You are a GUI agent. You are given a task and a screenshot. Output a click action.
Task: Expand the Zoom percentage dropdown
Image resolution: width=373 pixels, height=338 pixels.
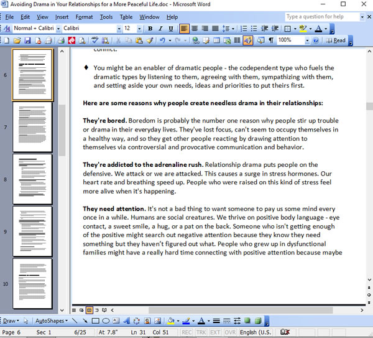pos(307,40)
